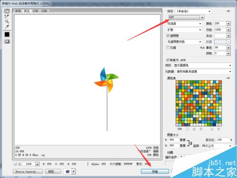Switch to the 原稿 original tab
Image resolution: width=237 pixels, height=178 pixels.
(x=18, y=11)
